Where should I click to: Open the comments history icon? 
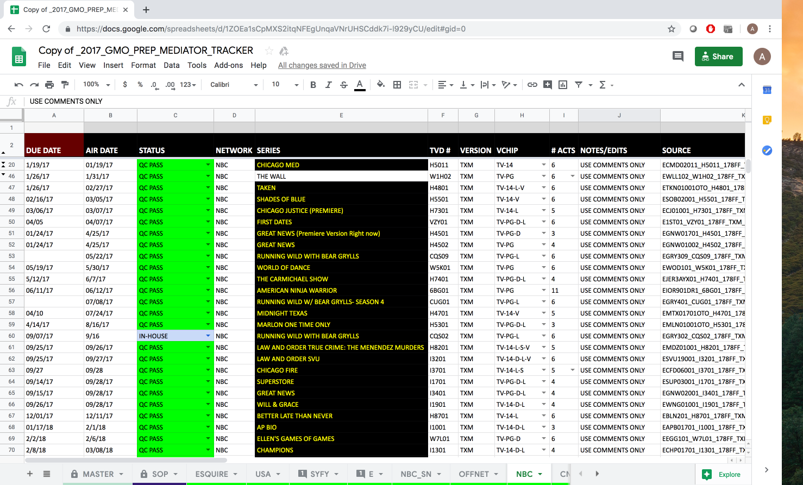[x=677, y=56]
